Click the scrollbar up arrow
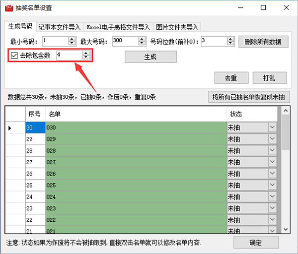This screenshot has height=254, width=298. pos(286,111)
